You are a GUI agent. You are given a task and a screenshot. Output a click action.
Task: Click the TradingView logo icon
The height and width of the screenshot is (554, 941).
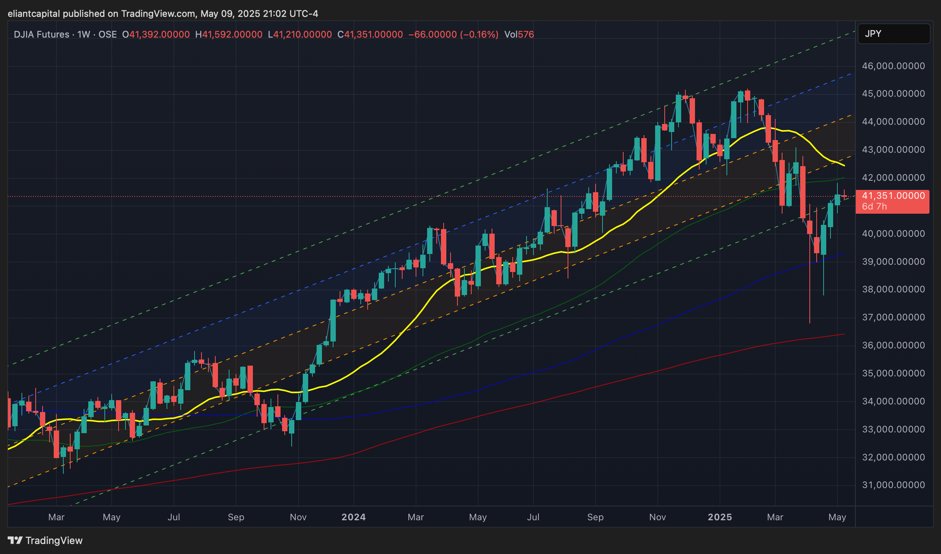(15, 540)
